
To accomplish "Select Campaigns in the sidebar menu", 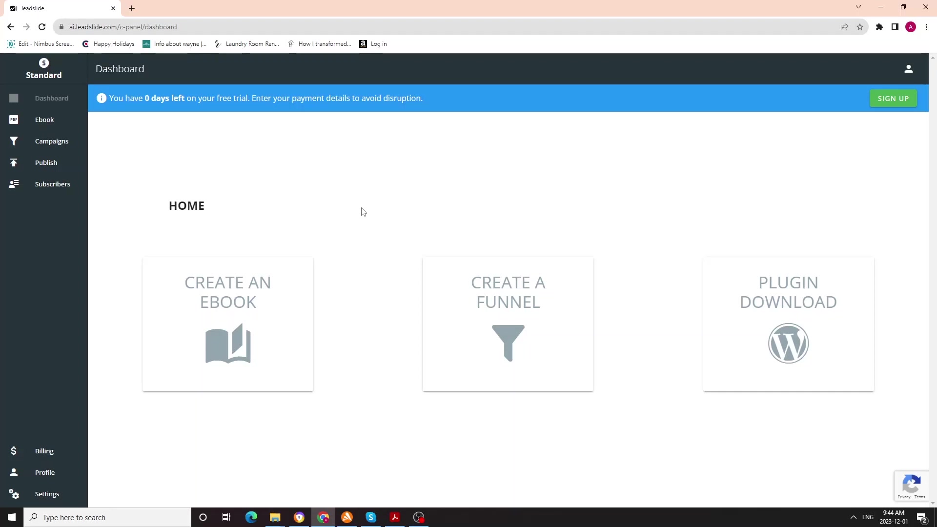I will pos(44,141).
